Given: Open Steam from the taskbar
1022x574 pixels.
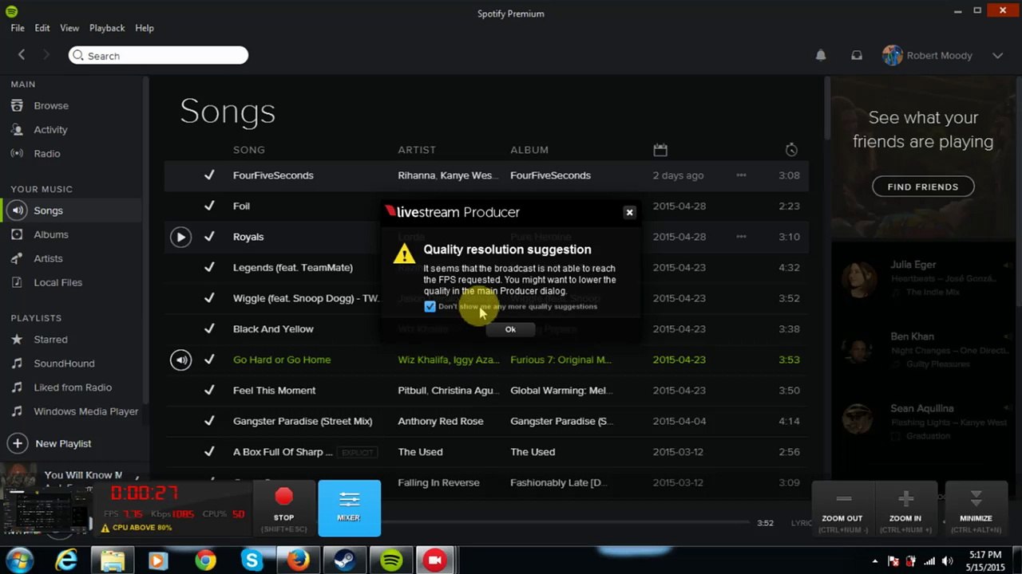Looking at the screenshot, I should pos(345,560).
